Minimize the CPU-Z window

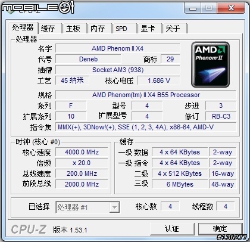[x=193, y=8]
